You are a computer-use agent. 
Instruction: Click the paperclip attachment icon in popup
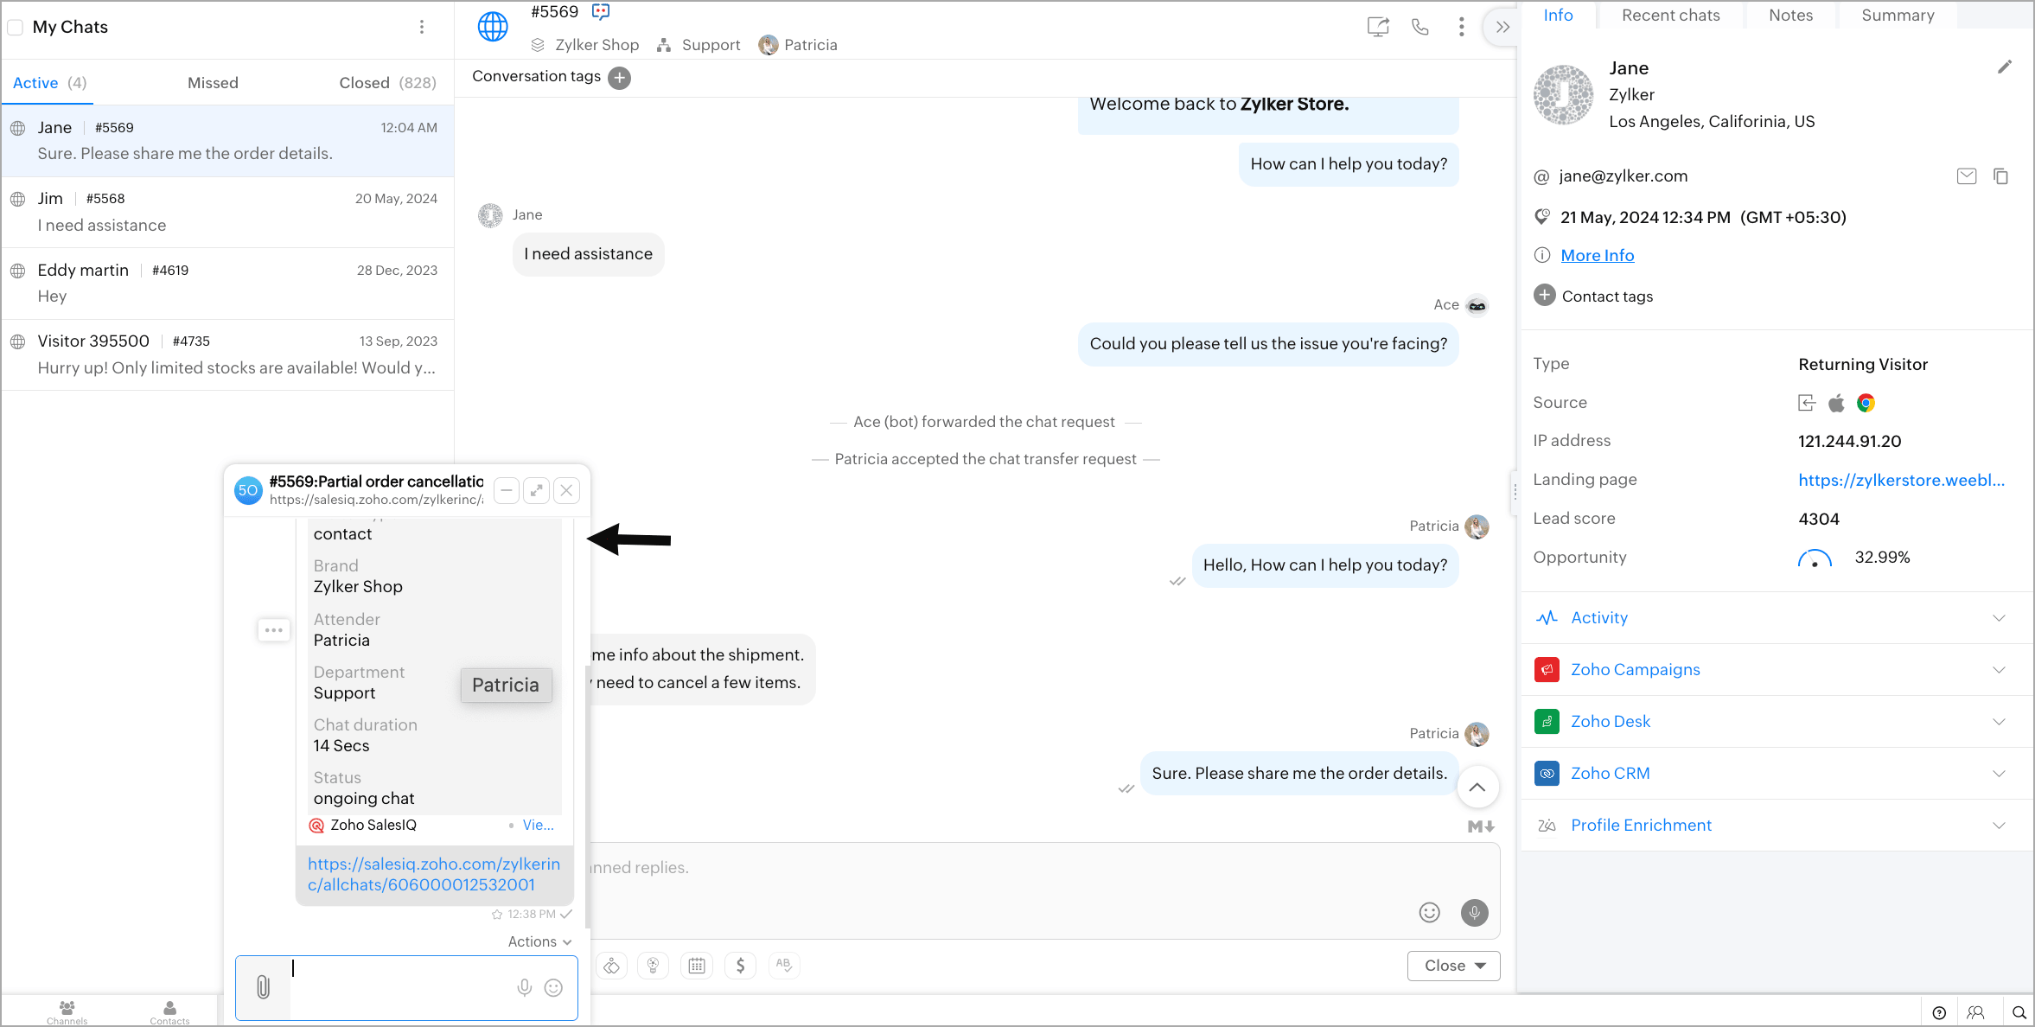(264, 987)
